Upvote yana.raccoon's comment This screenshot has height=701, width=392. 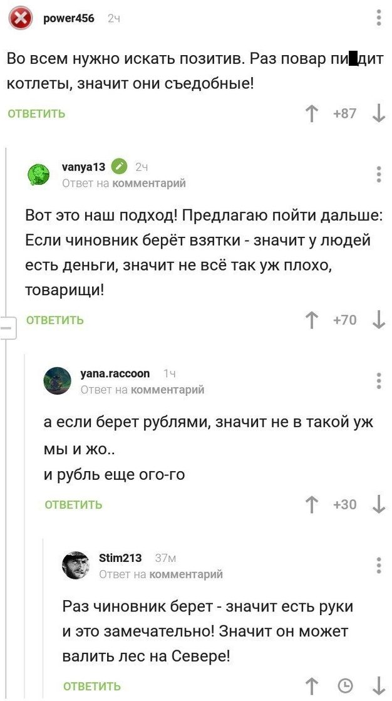pyautogui.click(x=311, y=504)
